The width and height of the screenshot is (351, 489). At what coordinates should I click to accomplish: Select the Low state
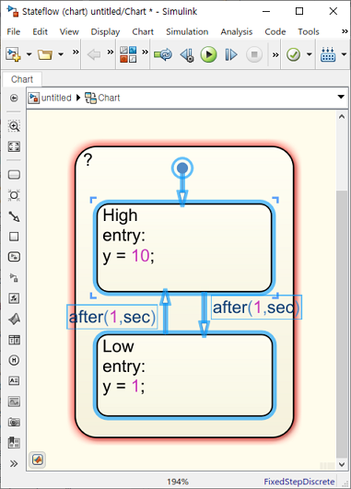pos(184,375)
